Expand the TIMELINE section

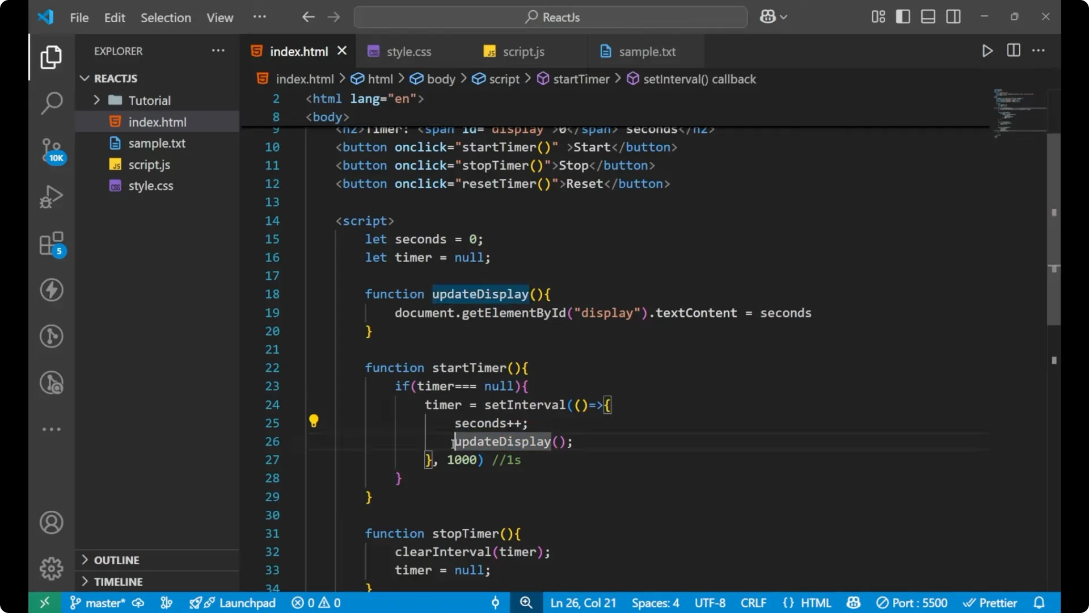[x=119, y=581]
